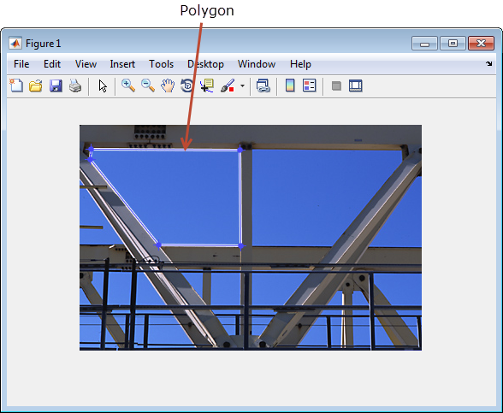Viewport: 503px width, 413px height.
Task: Select the Edit Plot arrow tool
Action: click(103, 86)
